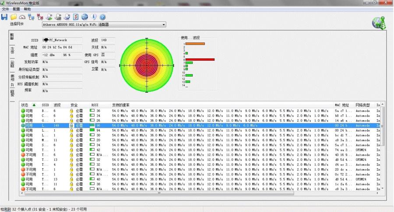Sort by the SSID column header
Screen dimensions: 394x212
46,105
